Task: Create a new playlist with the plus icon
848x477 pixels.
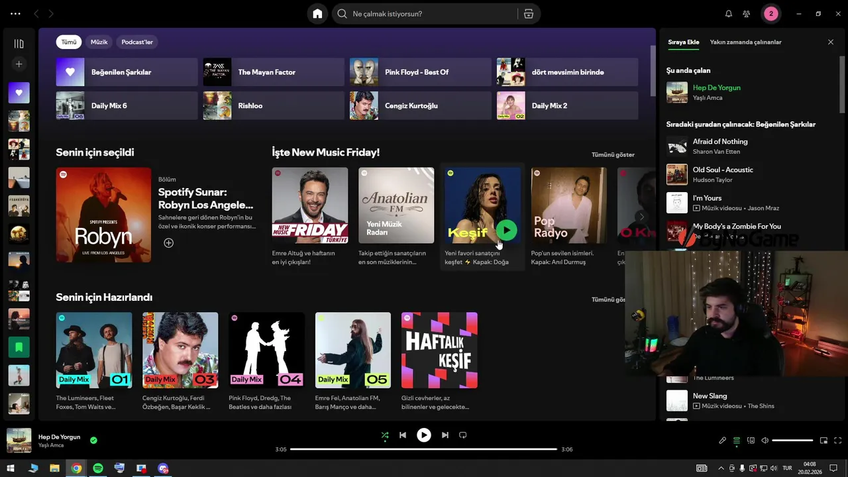Action: (19, 64)
